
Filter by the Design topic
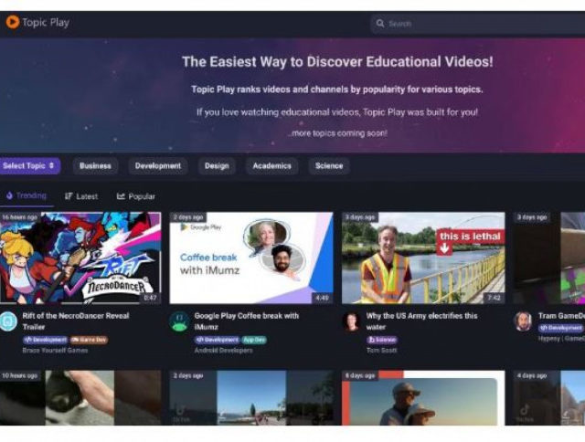[217, 166]
